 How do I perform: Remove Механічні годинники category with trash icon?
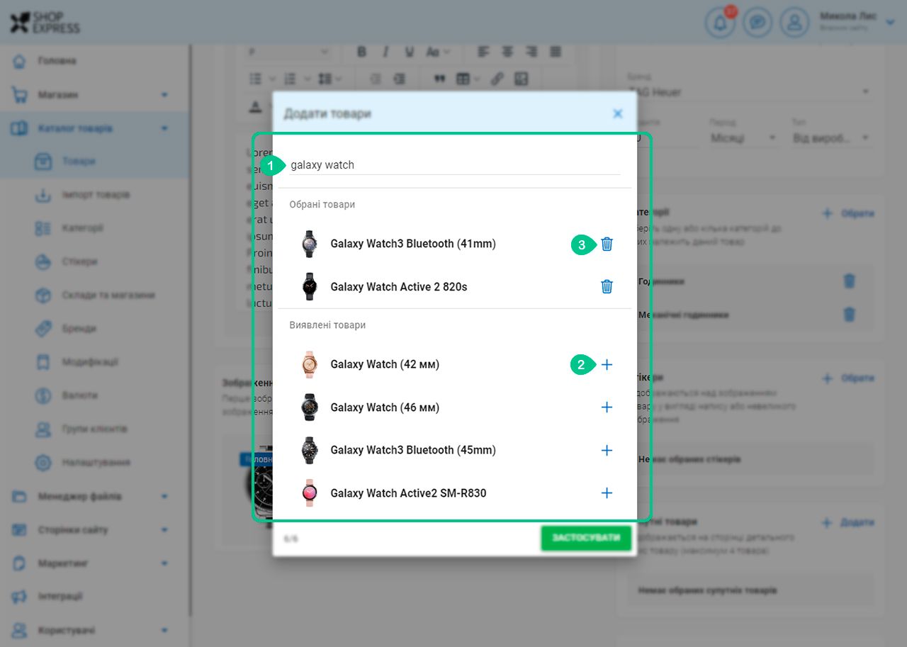[x=849, y=314]
